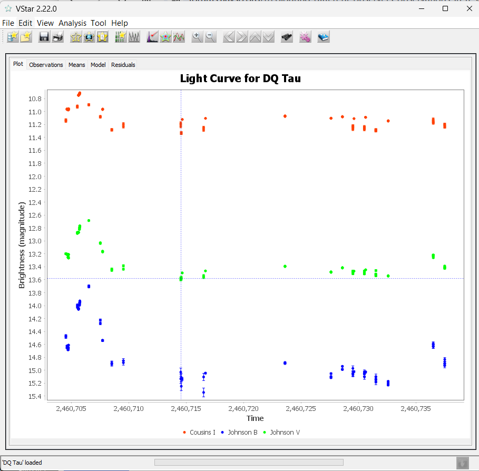Image resolution: width=479 pixels, height=471 pixels.
Task: Click the toolbar drag handle grip
Action: [x=3, y=37]
